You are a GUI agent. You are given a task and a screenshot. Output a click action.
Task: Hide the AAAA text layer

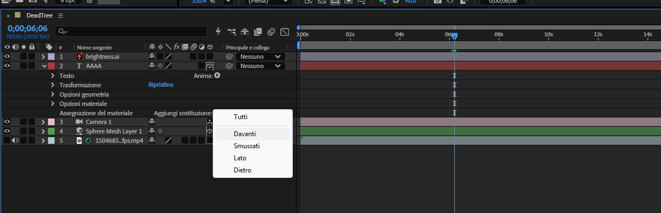point(7,66)
